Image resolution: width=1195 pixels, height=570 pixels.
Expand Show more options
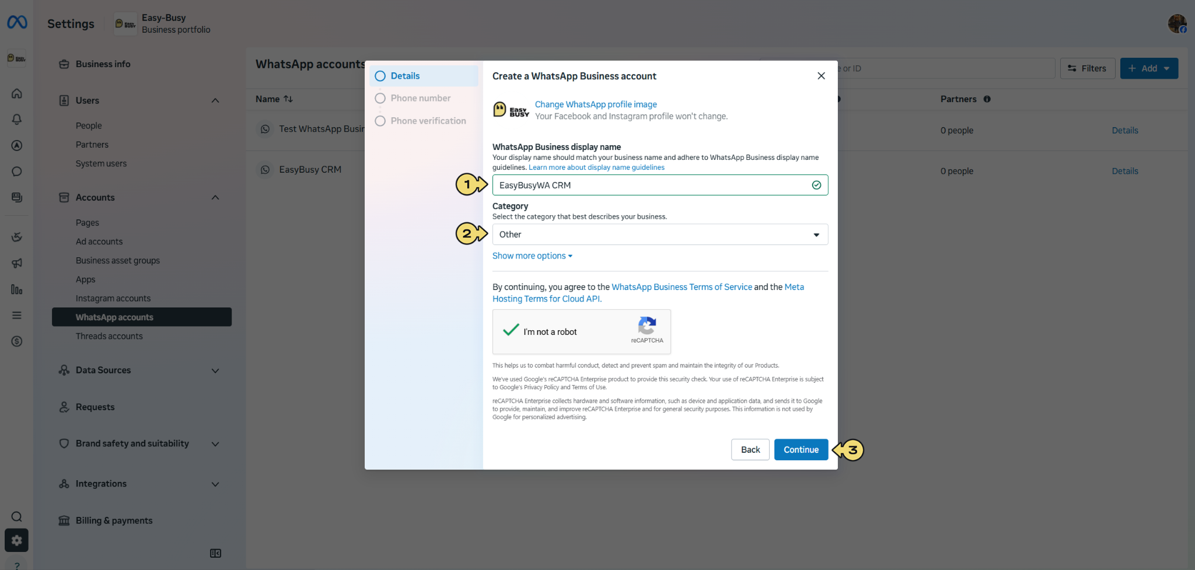[x=532, y=256]
